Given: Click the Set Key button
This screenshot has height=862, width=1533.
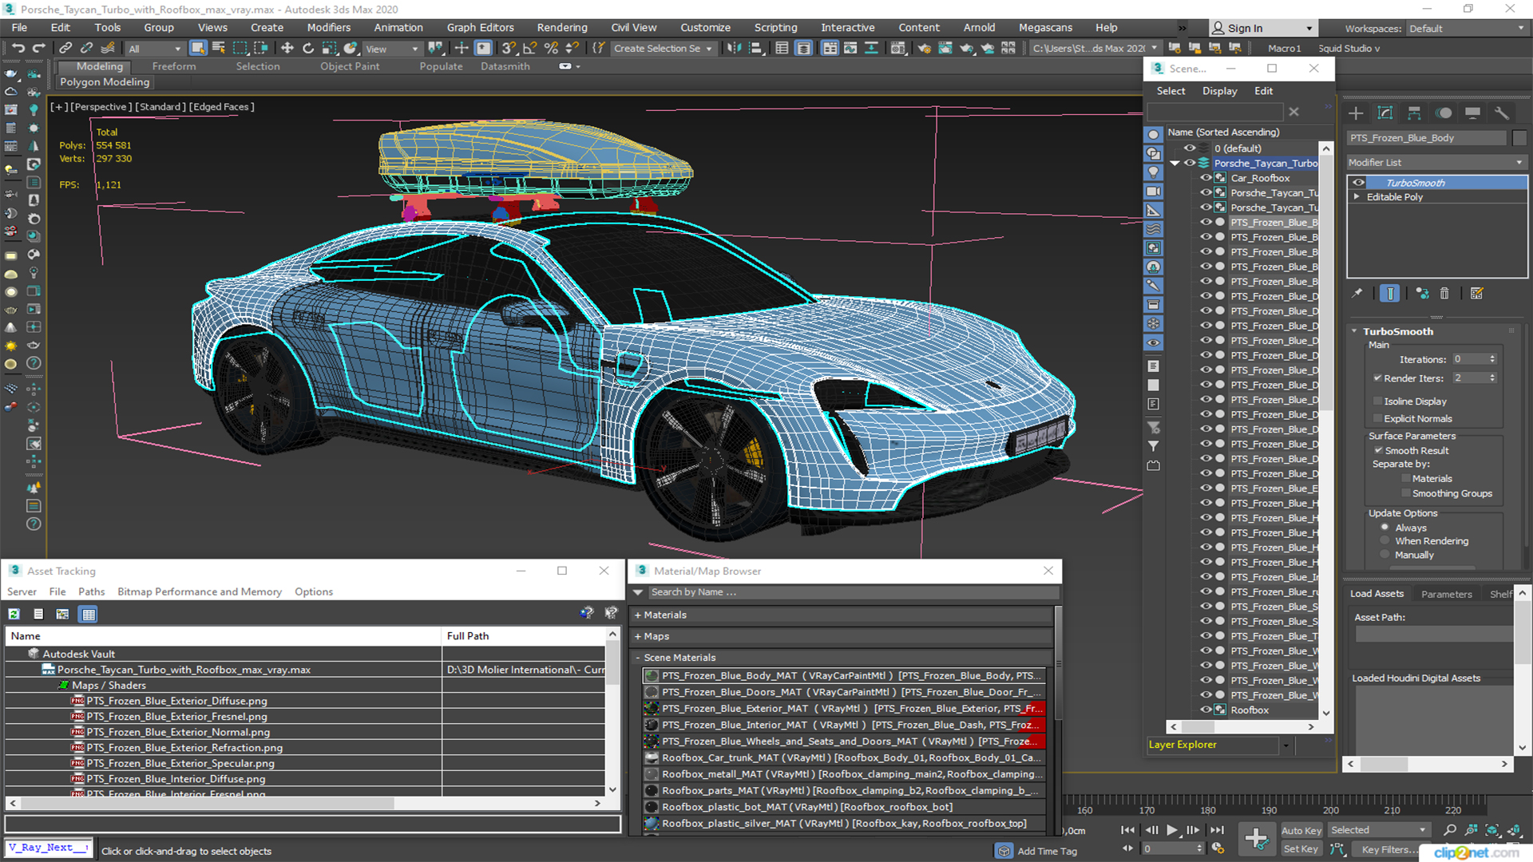Looking at the screenshot, I should 1301,849.
